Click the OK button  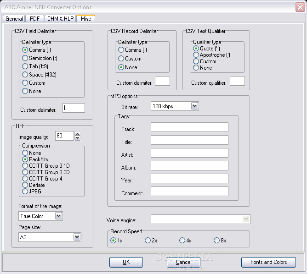click(126, 262)
